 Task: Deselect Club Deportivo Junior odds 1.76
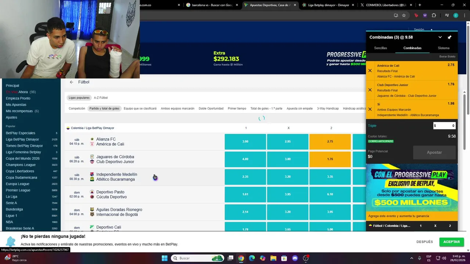tap(330, 159)
